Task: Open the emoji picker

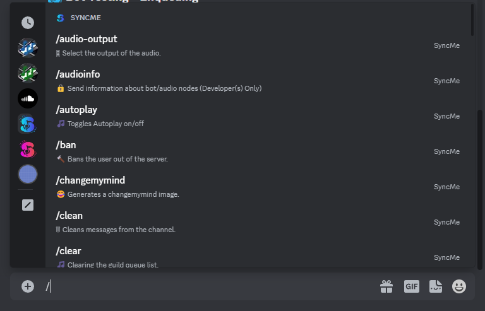Action: pos(459,286)
